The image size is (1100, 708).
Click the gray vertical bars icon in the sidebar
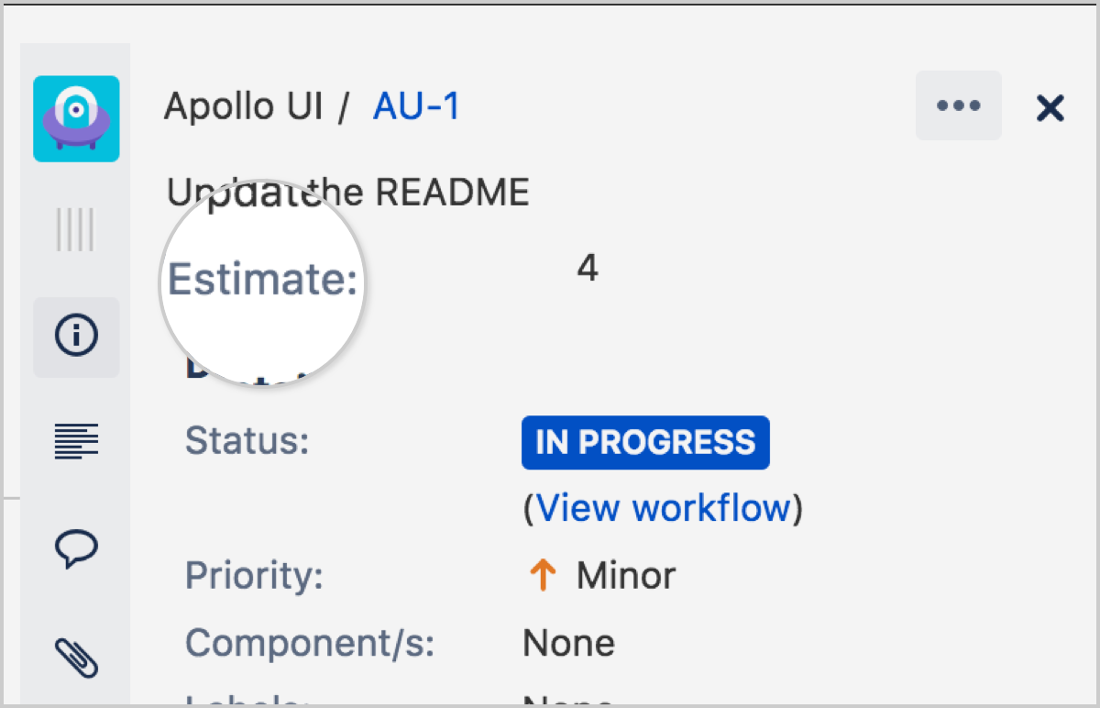pyautogui.click(x=76, y=230)
